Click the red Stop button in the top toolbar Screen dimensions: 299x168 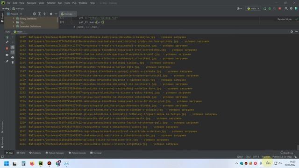(280, 8)
